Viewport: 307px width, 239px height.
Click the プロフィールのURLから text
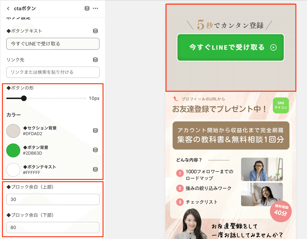click(x=203, y=99)
